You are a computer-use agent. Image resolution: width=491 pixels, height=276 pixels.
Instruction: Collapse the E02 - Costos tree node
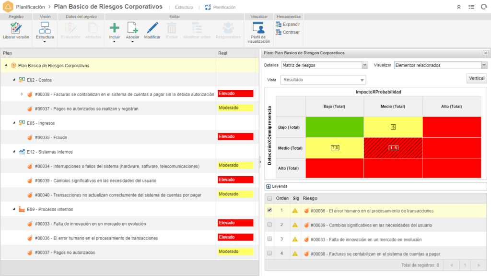(x=14, y=80)
